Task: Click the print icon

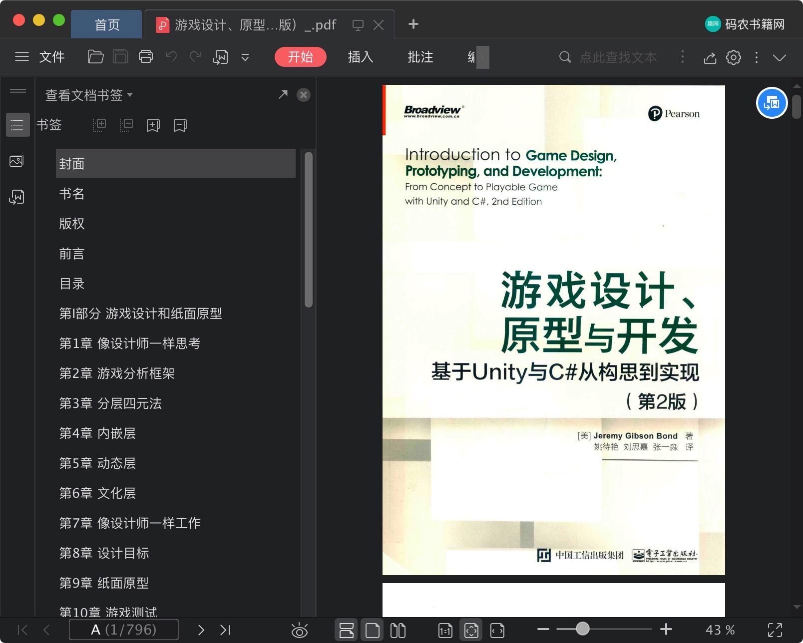Action: click(146, 57)
